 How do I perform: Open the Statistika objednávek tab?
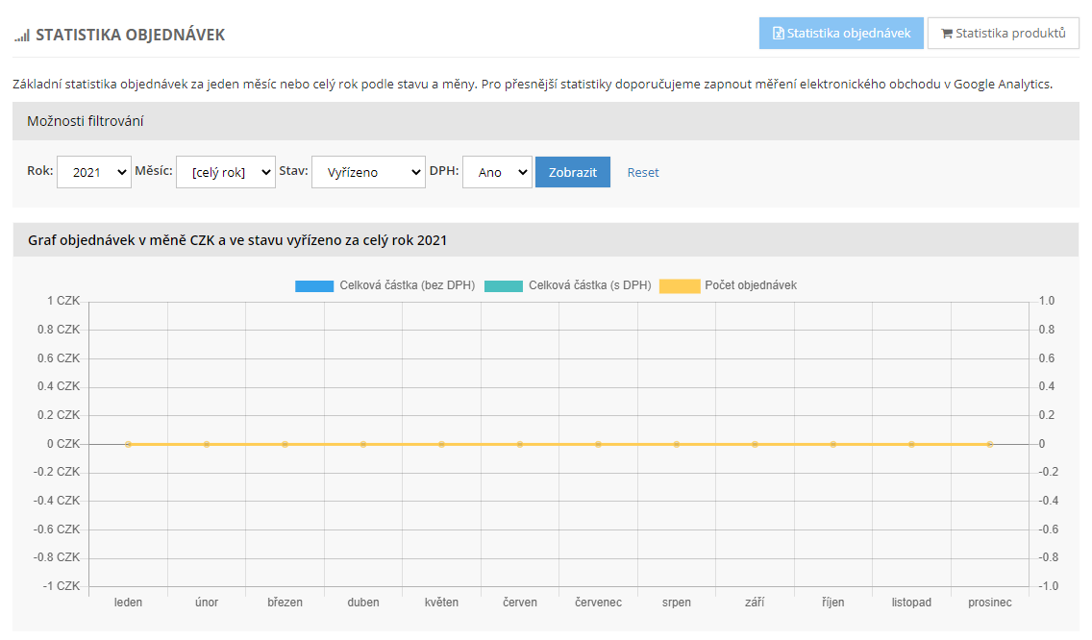[841, 34]
